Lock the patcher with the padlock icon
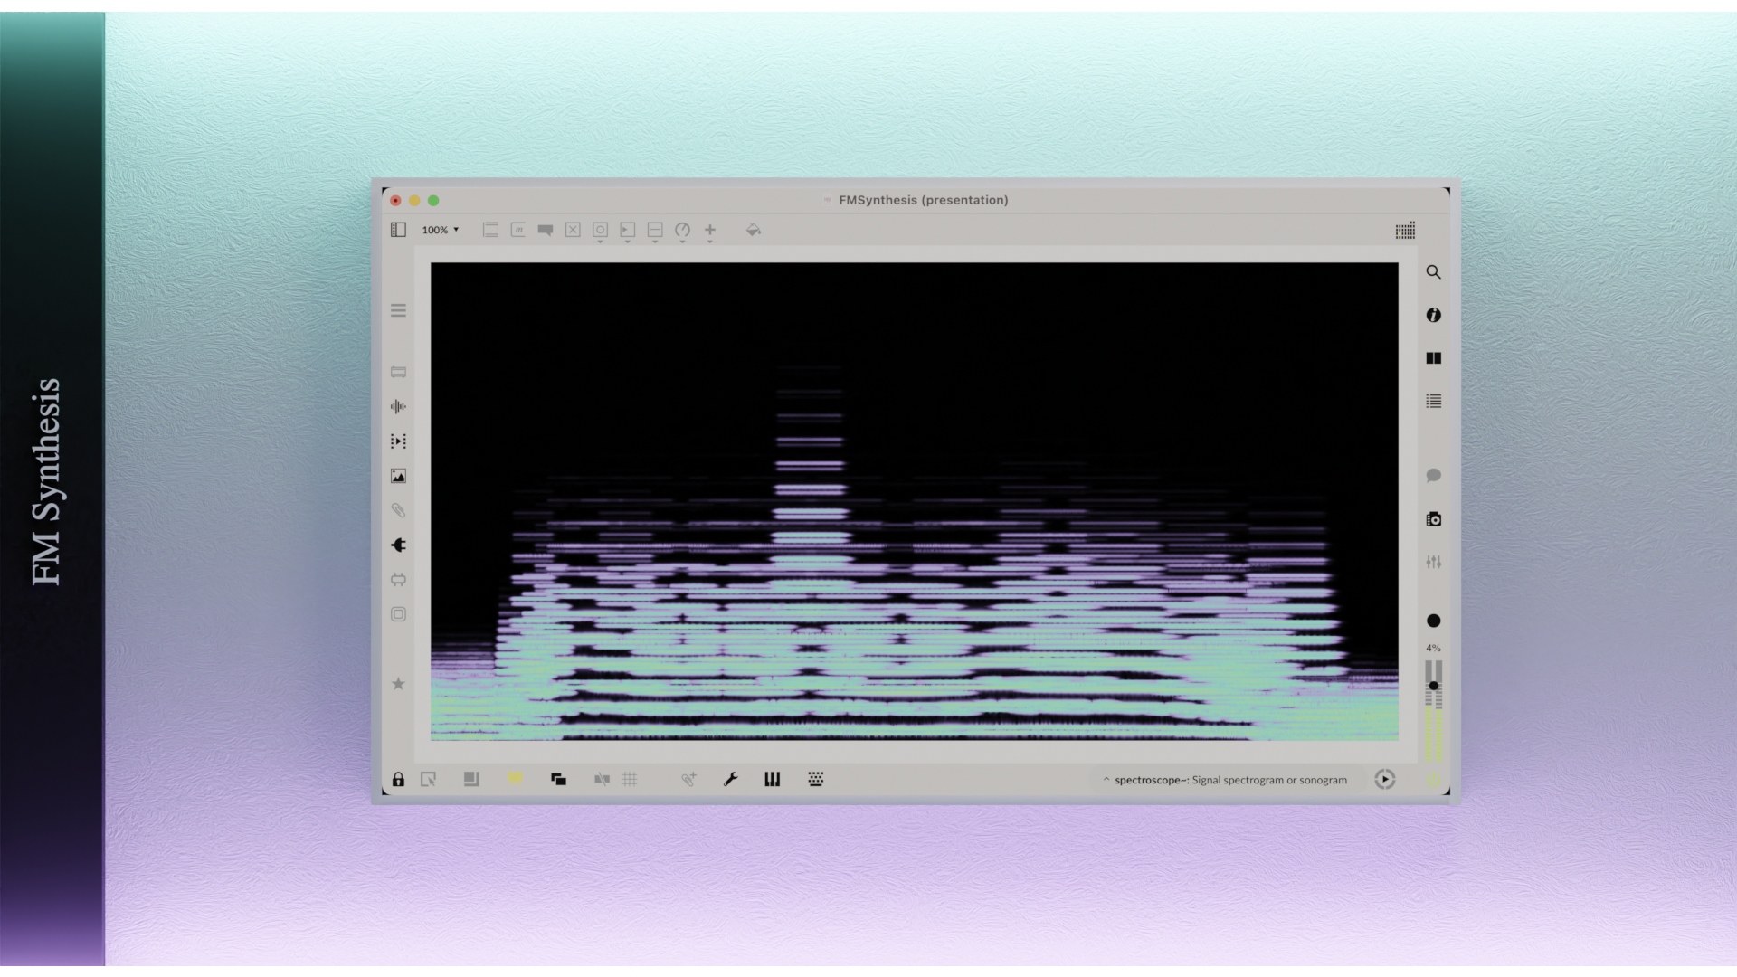Image resolution: width=1737 pixels, height=977 pixels. point(398,779)
